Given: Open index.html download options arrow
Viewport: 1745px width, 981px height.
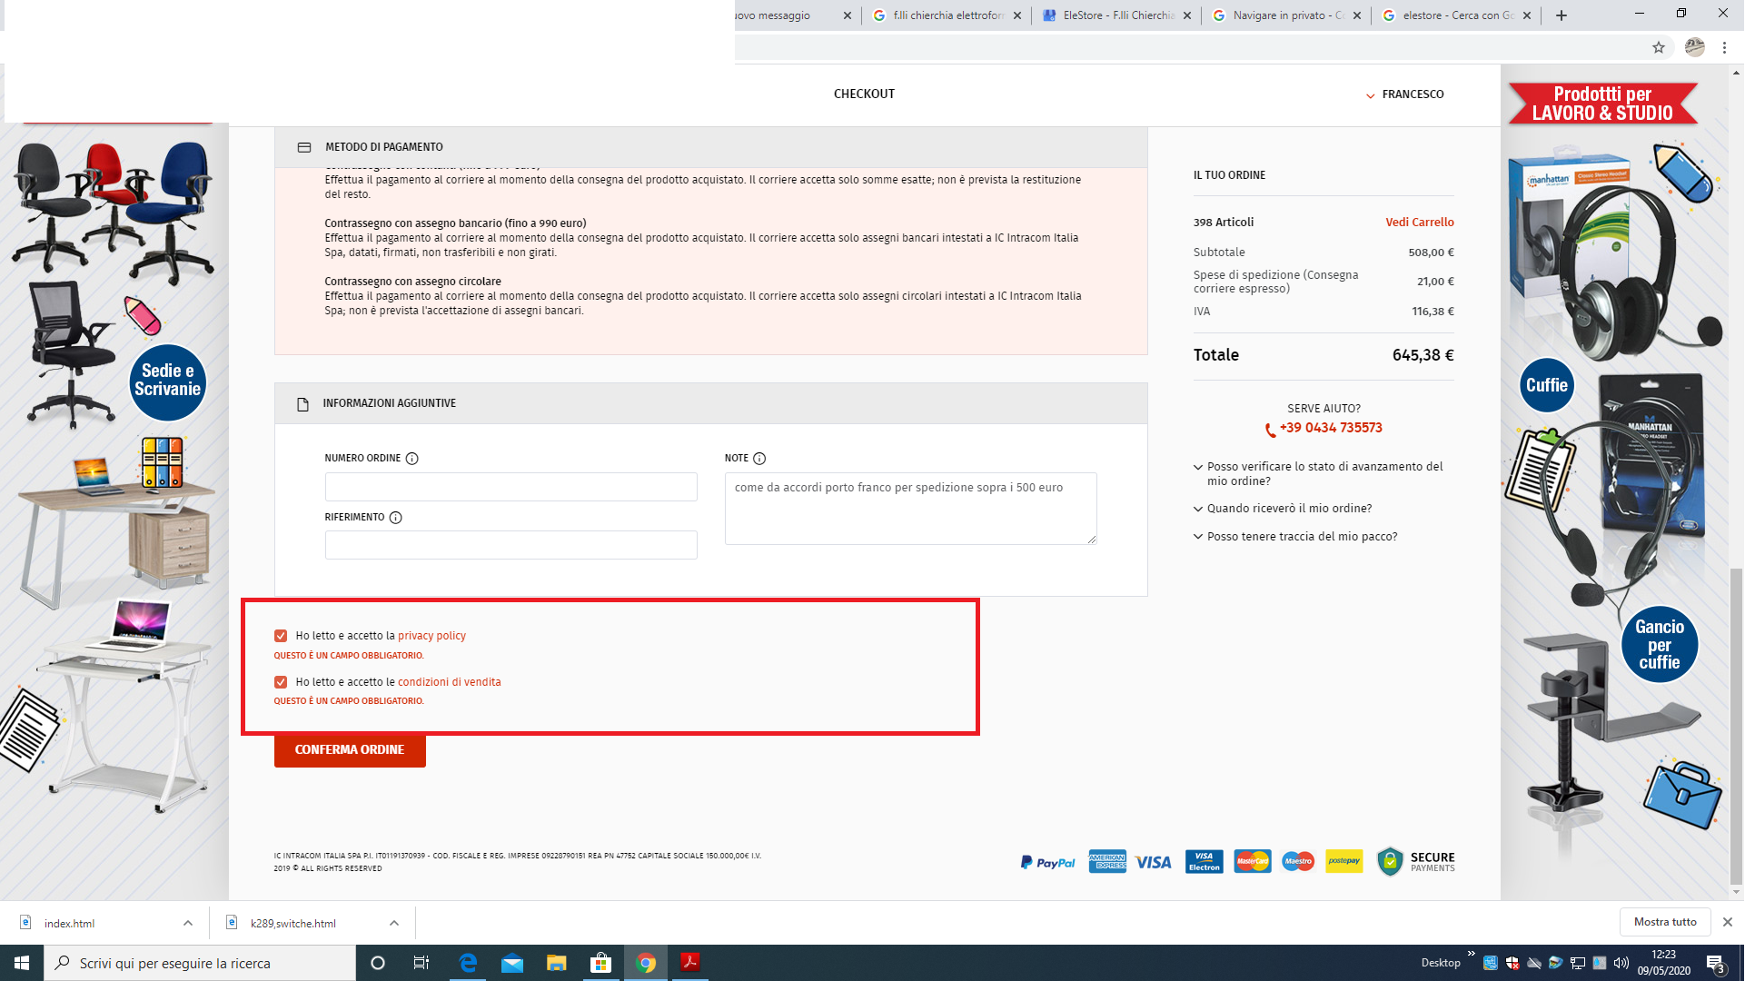Looking at the screenshot, I should tap(188, 923).
